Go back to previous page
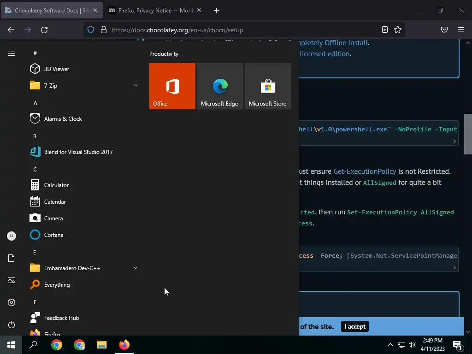Viewport: 472px width, 354px height. coord(11,30)
